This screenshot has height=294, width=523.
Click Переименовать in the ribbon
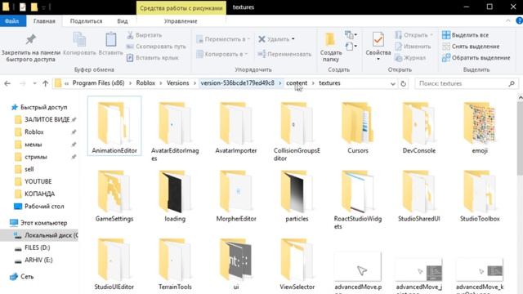284,54
